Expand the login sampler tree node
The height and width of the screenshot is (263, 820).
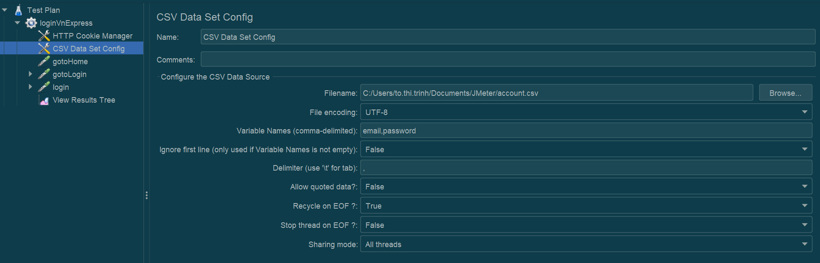click(x=30, y=87)
